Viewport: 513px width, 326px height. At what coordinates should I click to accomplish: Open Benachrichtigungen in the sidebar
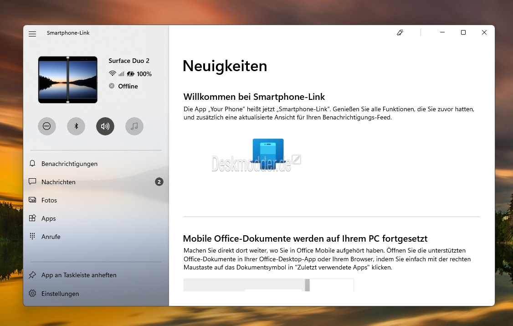(96, 164)
